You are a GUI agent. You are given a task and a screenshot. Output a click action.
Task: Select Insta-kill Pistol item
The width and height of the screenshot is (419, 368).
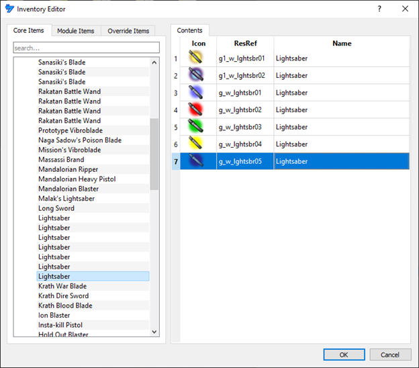coord(93,325)
